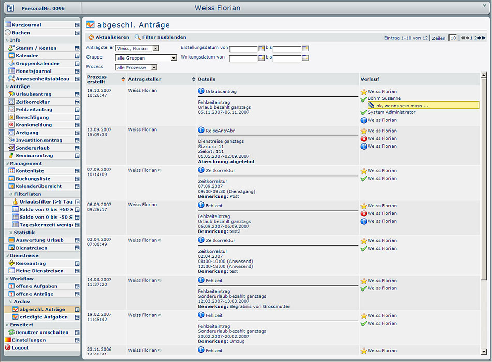Open Buchen in new window icon
This screenshot has height=362, width=492.
point(77,33)
